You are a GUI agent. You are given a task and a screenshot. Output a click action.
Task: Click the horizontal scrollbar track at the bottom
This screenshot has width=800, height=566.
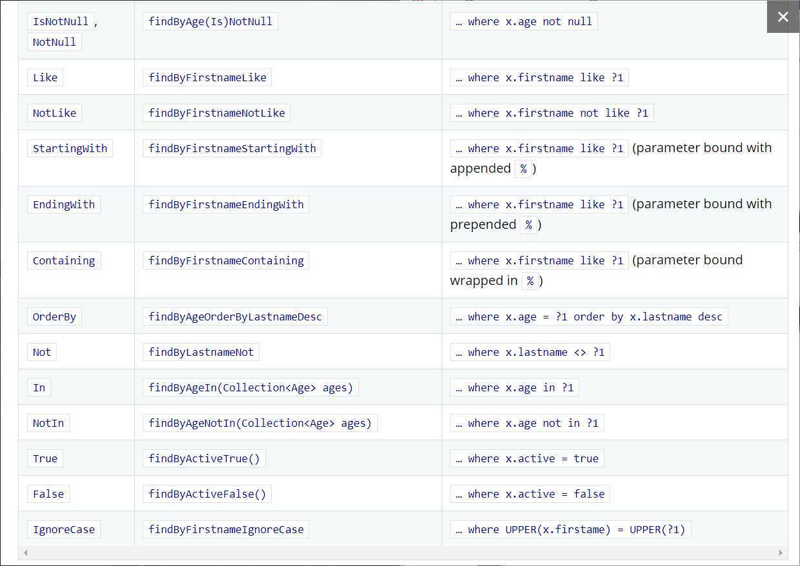[403, 553]
